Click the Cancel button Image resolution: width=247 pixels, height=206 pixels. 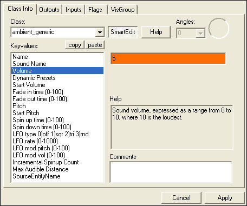[x=181, y=198]
